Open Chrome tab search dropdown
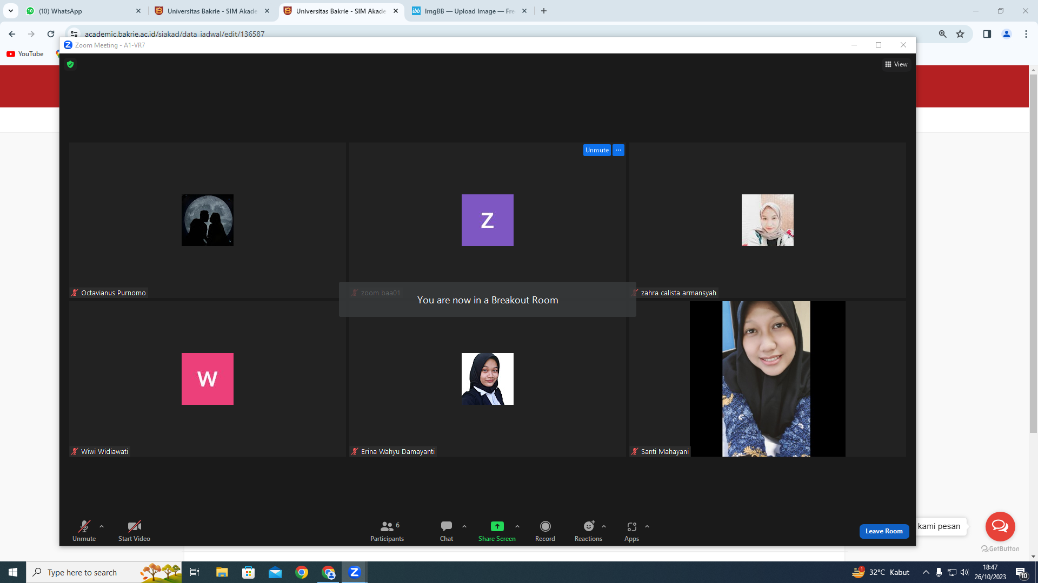Viewport: 1038px width, 583px height. (x=11, y=11)
